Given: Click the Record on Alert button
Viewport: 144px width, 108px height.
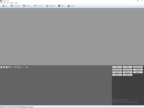Looking at the screenshot, I should point(127,70).
